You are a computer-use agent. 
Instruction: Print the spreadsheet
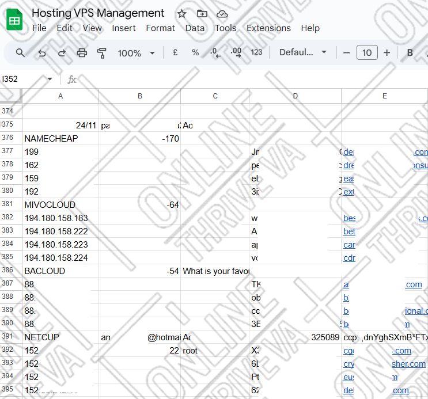pos(82,52)
